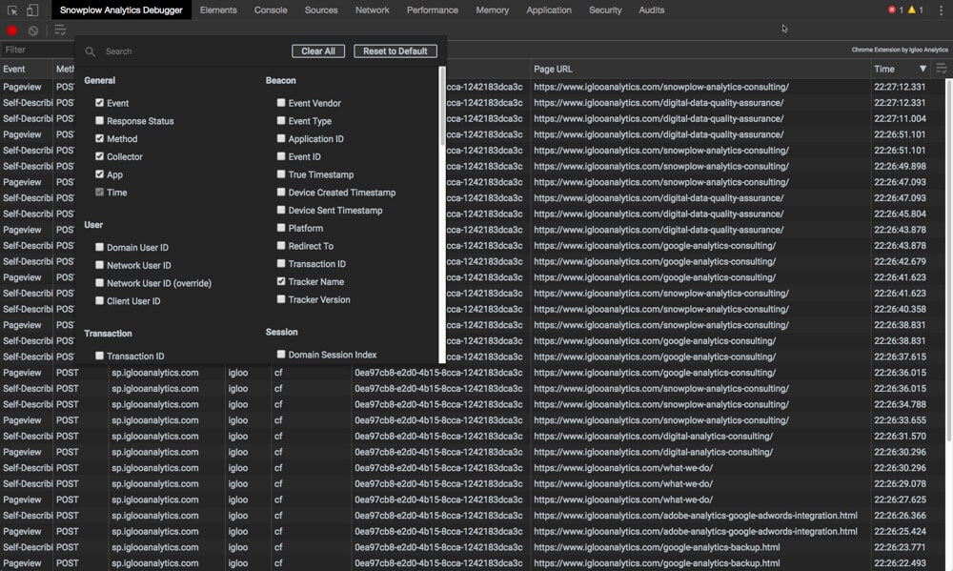Enable the Response Status checkbox
This screenshot has height=571, width=953.
pyautogui.click(x=100, y=120)
